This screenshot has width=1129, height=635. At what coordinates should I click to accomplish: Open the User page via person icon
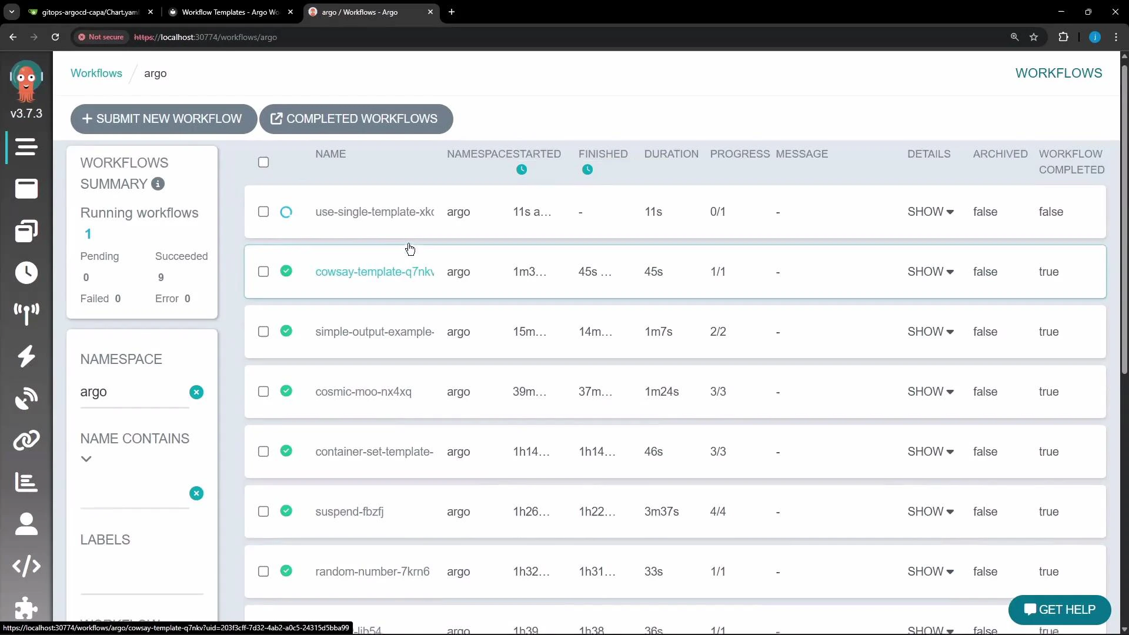coord(26,523)
